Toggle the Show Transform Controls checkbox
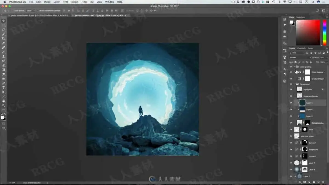The width and height of the screenshot is (329, 185). (x=38, y=11)
